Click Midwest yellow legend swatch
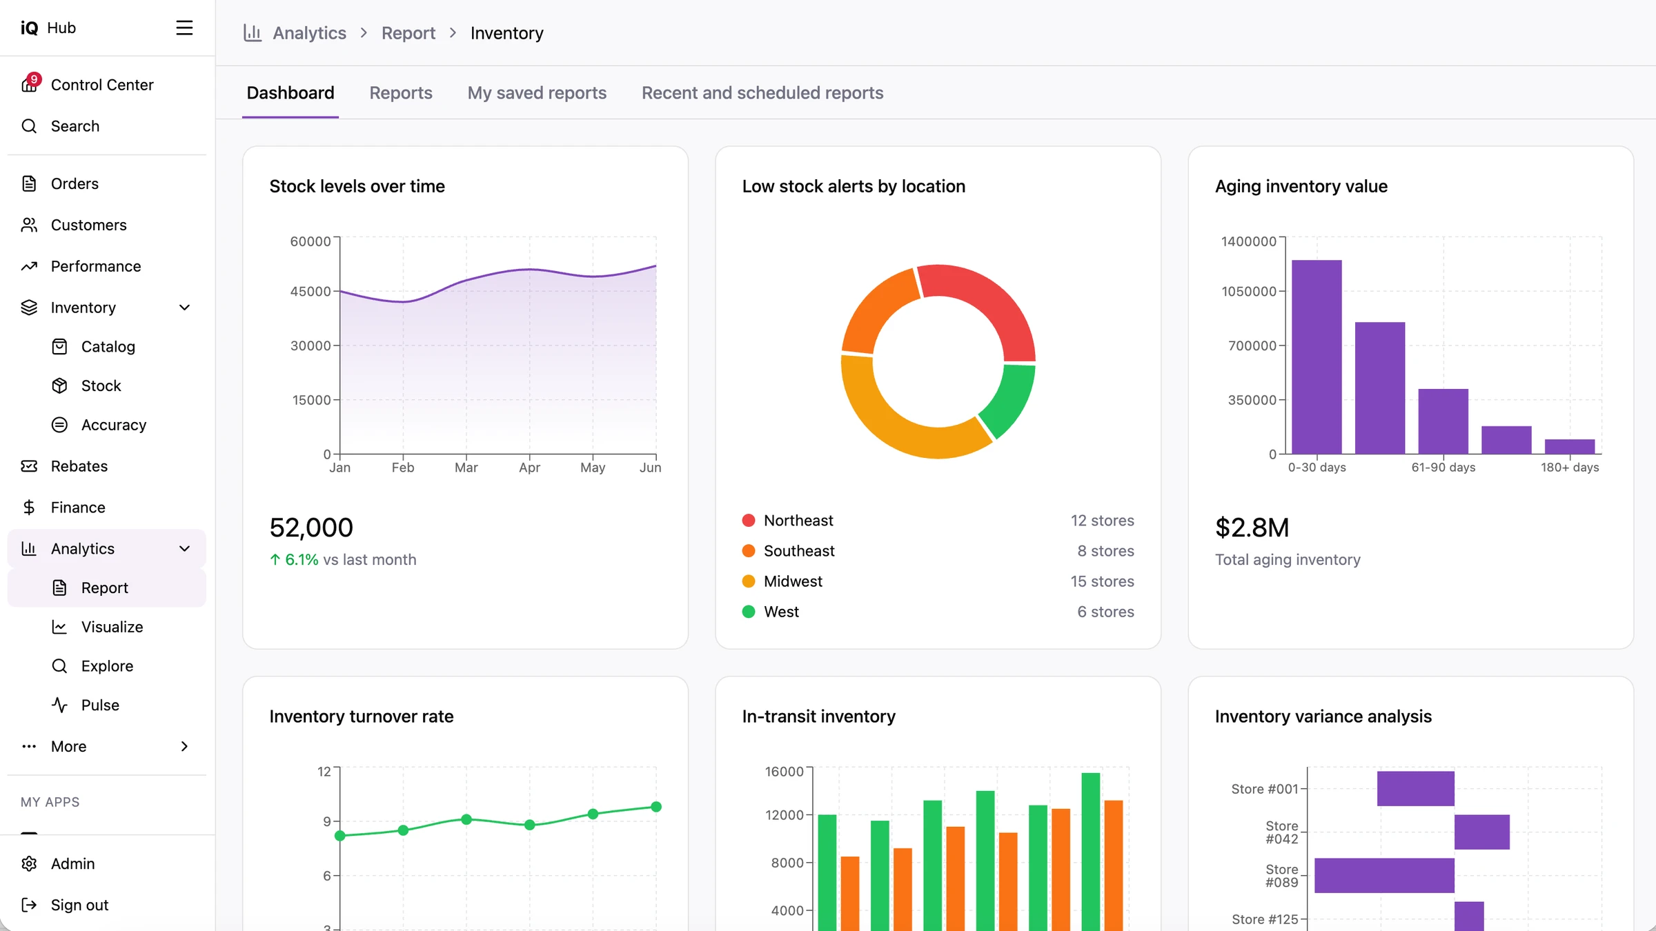1656x931 pixels. pyautogui.click(x=749, y=581)
